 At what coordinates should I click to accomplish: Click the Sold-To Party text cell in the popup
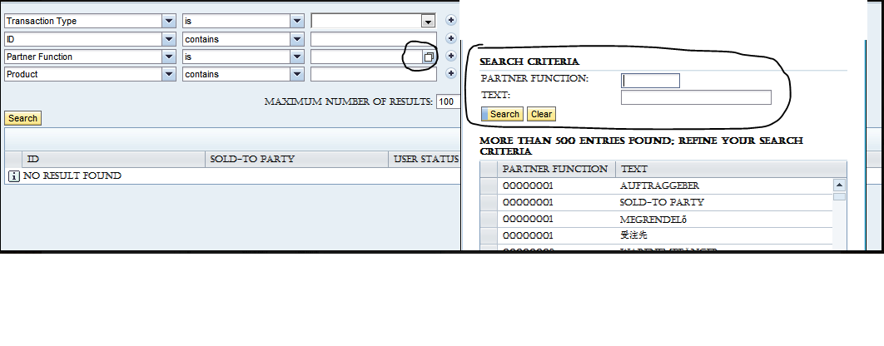[661, 202]
